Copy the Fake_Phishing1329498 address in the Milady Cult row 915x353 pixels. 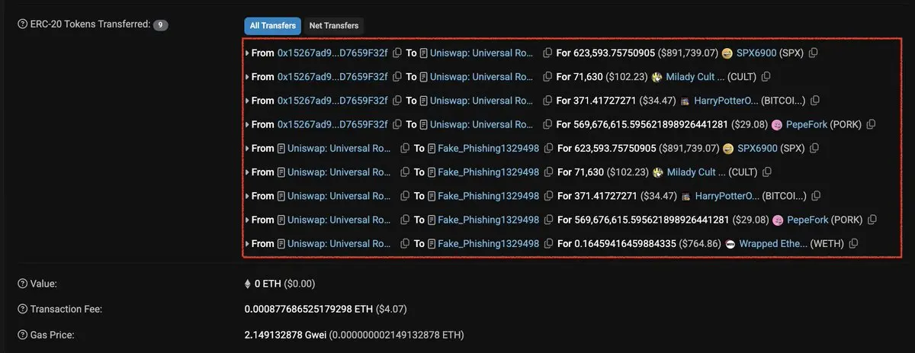coord(548,172)
